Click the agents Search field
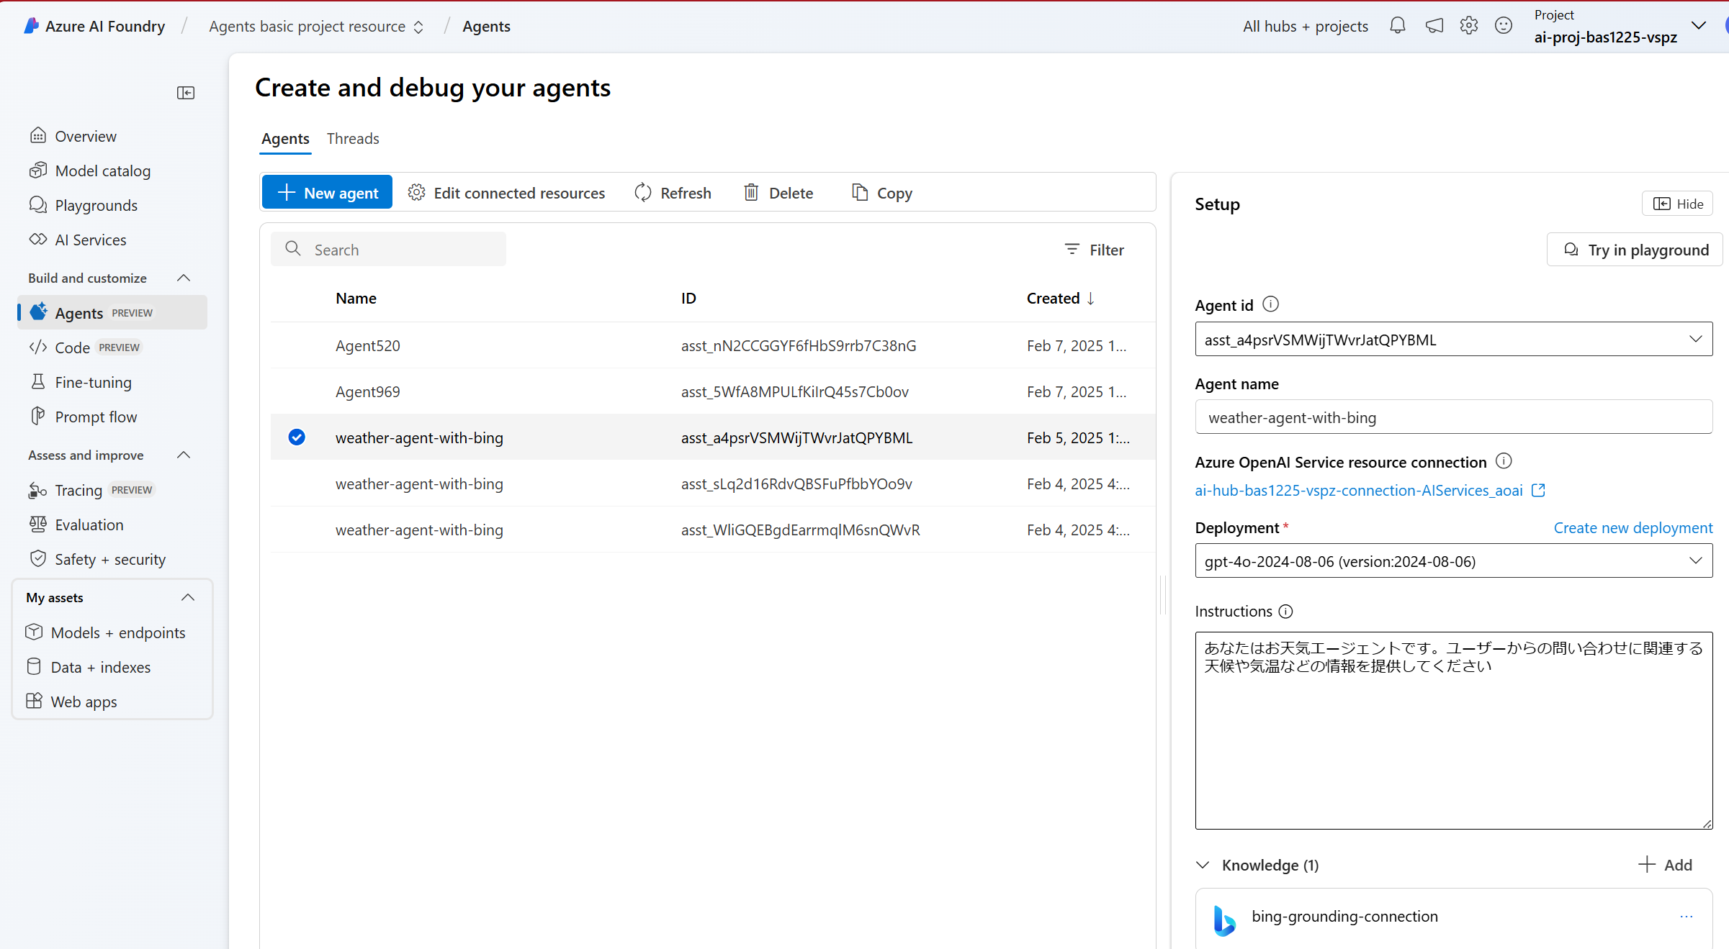This screenshot has width=1729, height=949. tap(388, 249)
